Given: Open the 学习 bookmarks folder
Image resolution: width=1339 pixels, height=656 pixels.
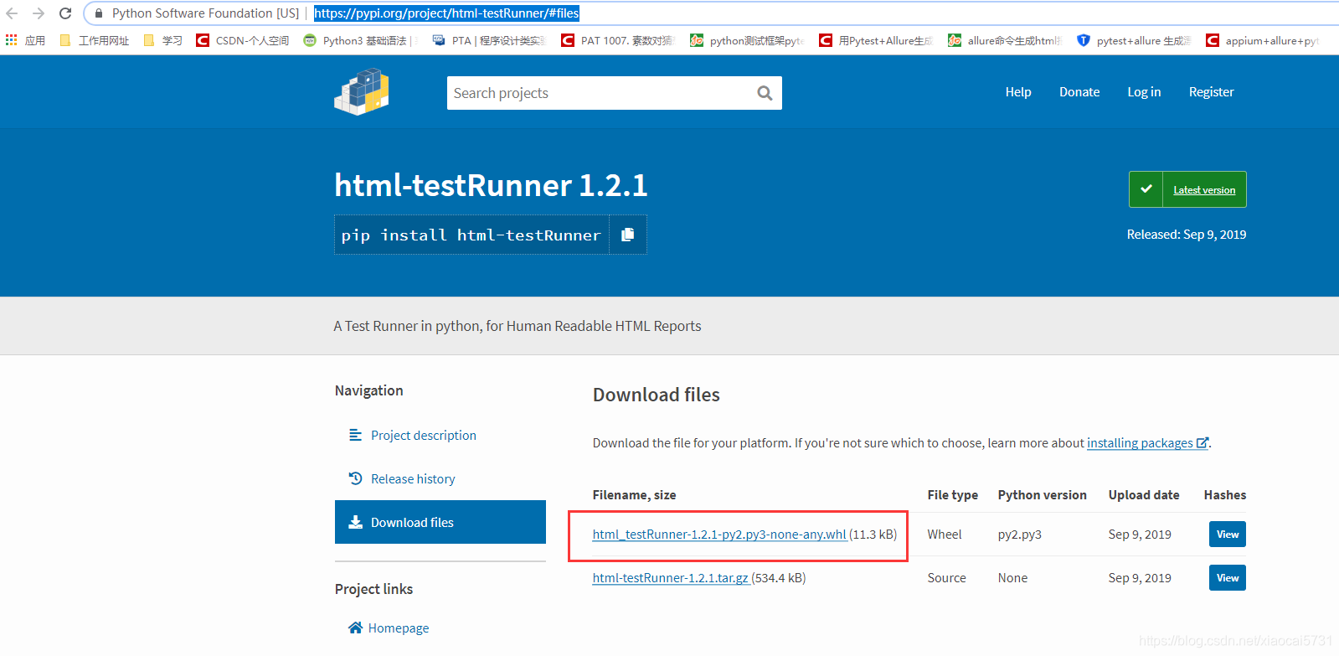Looking at the screenshot, I should pos(163,40).
